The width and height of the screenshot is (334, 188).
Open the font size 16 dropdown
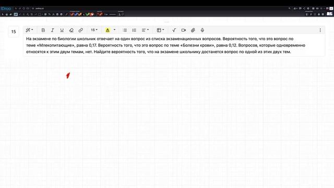(94, 30)
